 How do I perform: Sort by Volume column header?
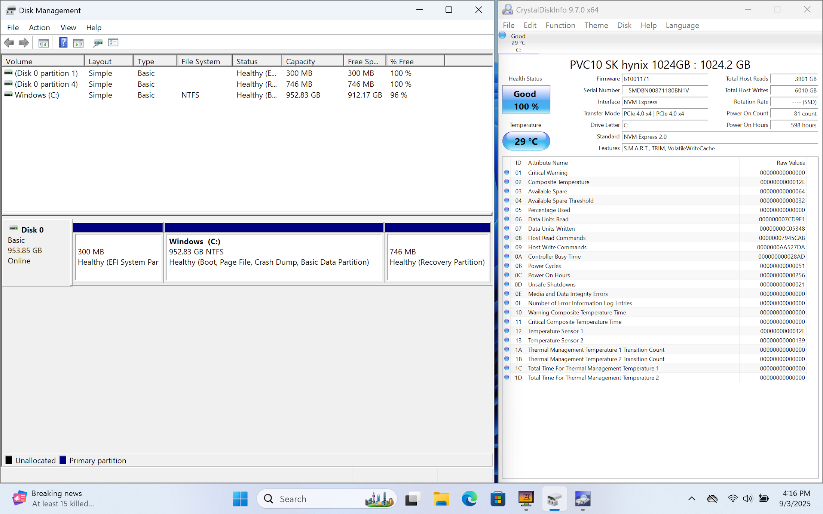(x=43, y=61)
